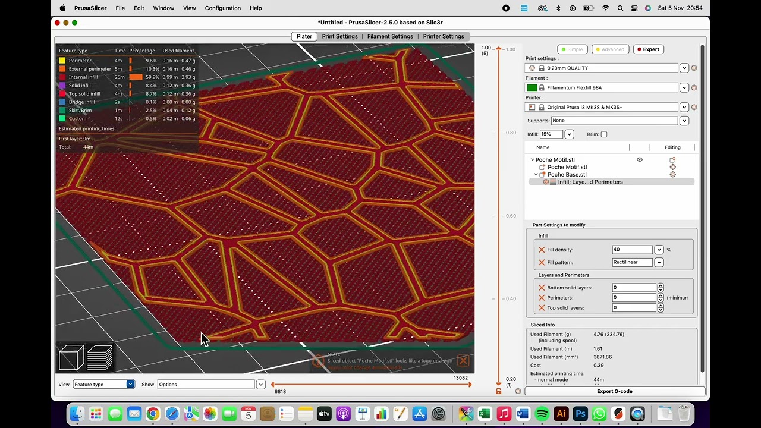Image resolution: width=761 pixels, height=428 pixels.
Task: Remove the Fill density override
Action: 541,250
